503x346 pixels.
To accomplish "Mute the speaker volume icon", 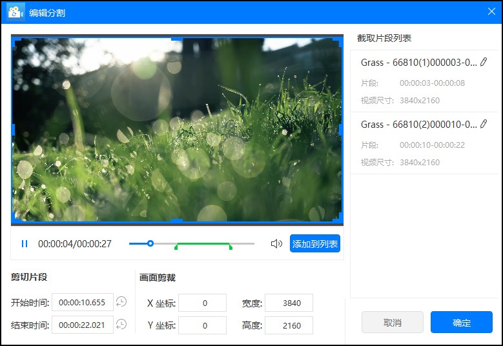I will [276, 244].
